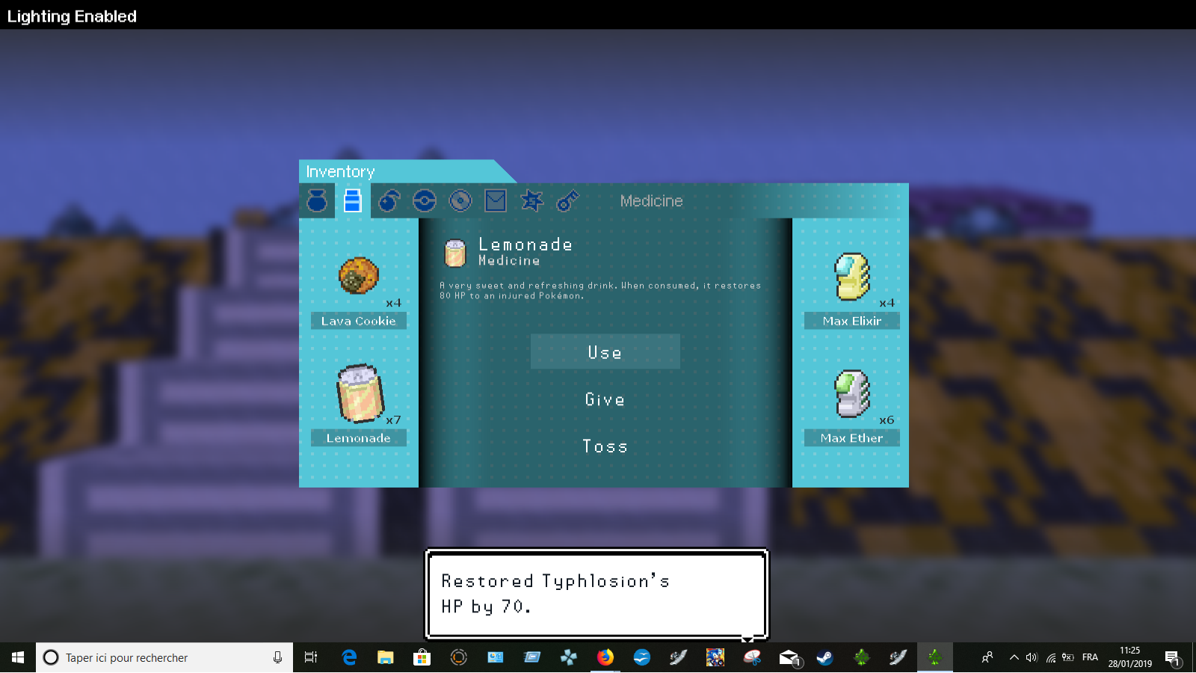Select the blue Medicine pocket tab
Viewport: 1196px width, 673px height.
pyautogui.click(x=352, y=201)
